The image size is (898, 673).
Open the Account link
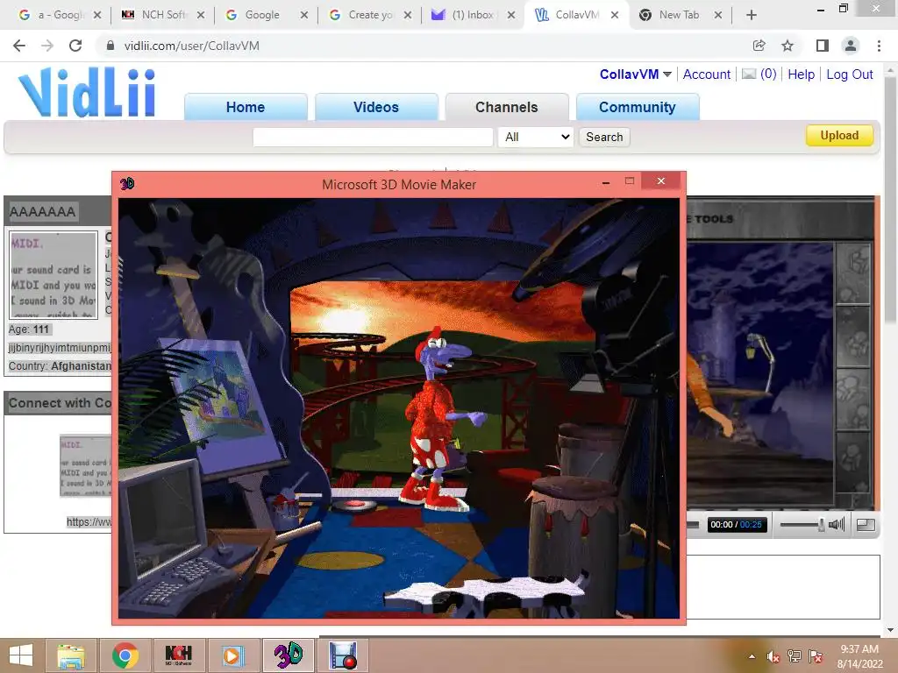[x=706, y=74]
